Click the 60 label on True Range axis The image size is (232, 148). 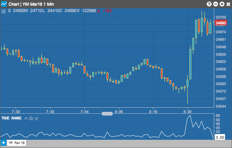[x=218, y=115]
